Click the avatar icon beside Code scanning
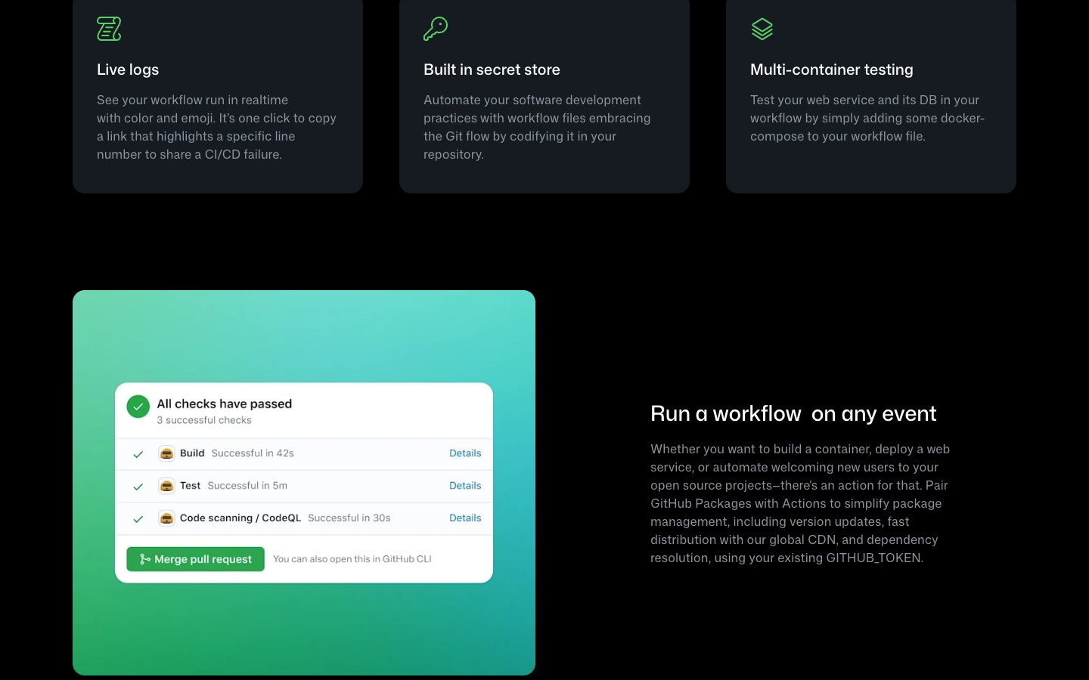Screen dimensions: 1089x680 coord(166,518)
